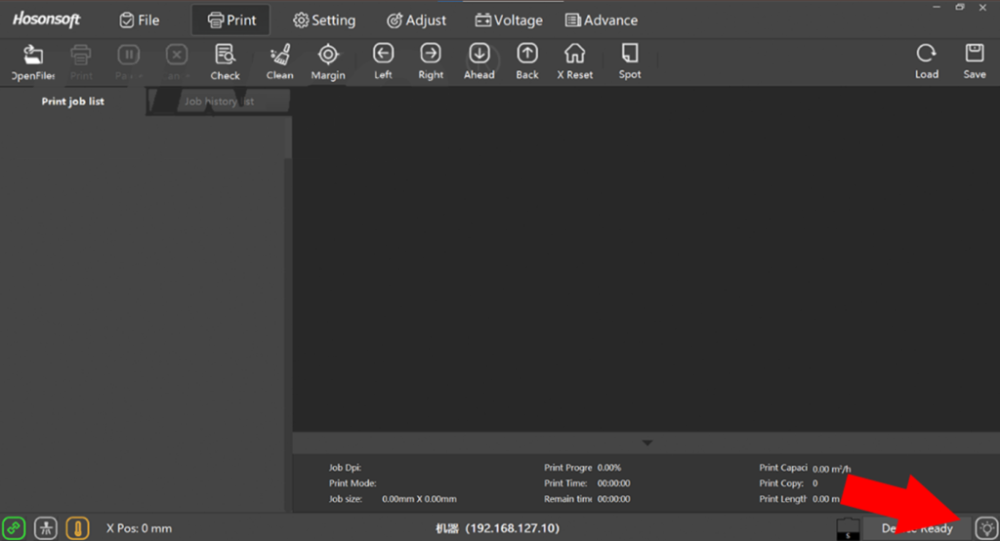Click the Pause toolbar icon
This screenshot has width=1000, height=541.
(128, 62)
